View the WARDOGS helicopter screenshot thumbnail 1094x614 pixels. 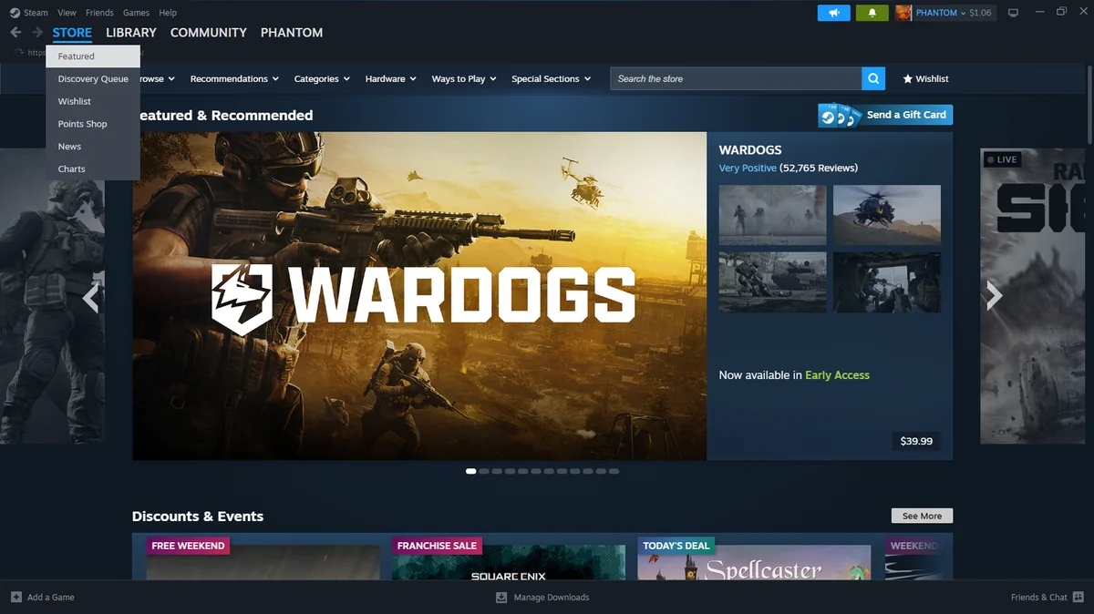click(x=887, y=215)
